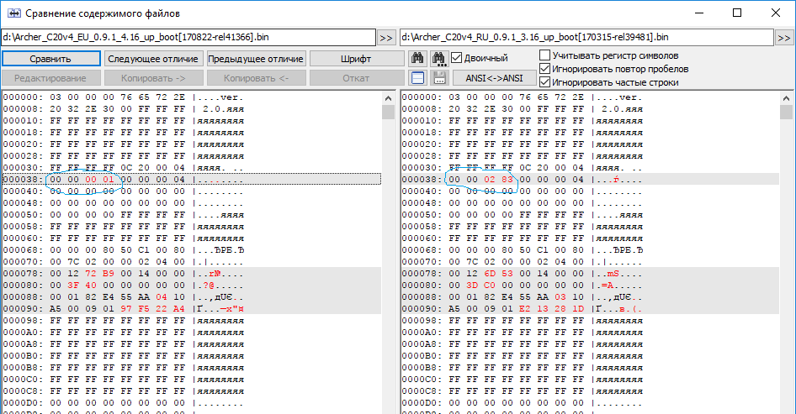Minimize the compare window
This screenshot has width=796, height=414.
pos(699,13)
